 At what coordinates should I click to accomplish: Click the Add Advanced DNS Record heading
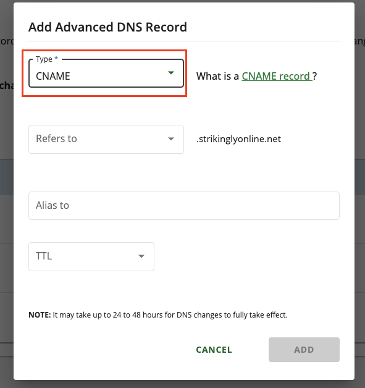pos(107,27)
